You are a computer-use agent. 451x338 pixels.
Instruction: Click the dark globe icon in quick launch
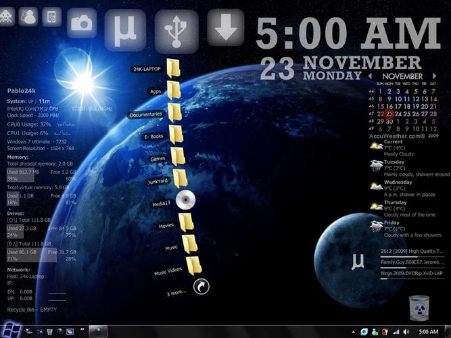(60, 332)
